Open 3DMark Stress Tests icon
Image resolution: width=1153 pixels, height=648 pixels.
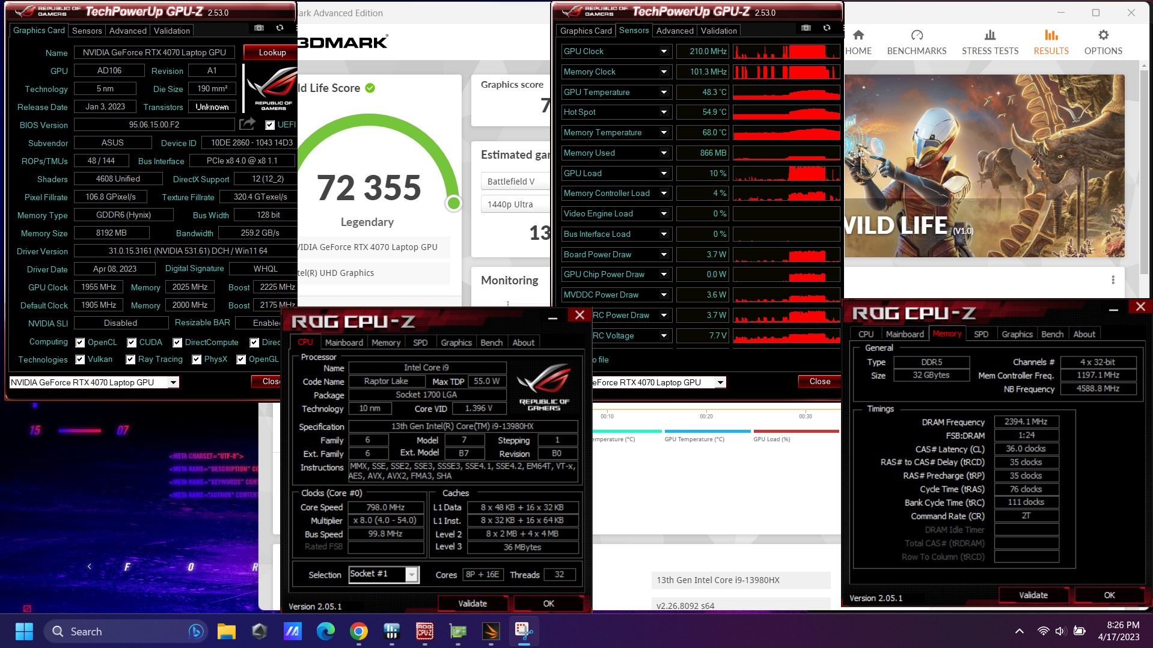tap(990, 35)
